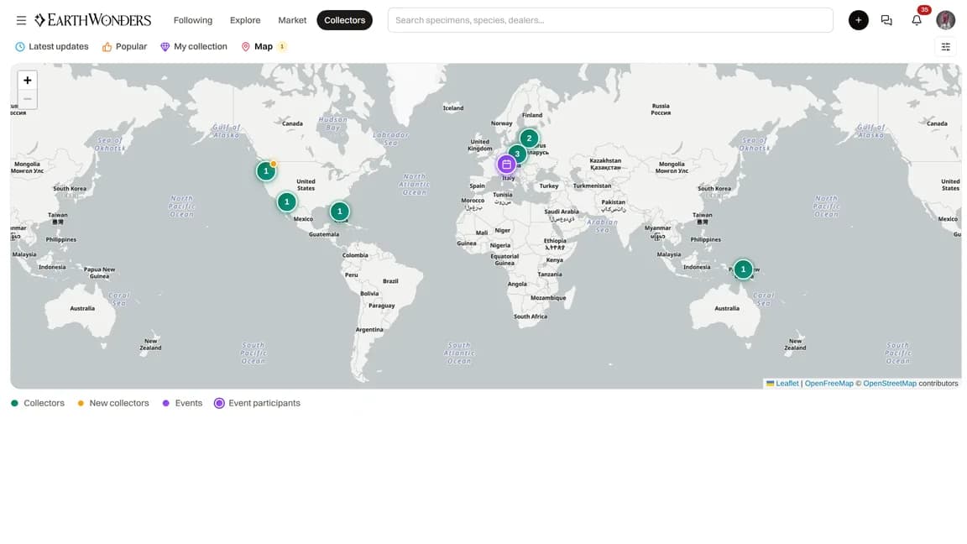Viewport: 967px width, 544px height.
Task: Toggle Events legend item
Action: (182, 403)
